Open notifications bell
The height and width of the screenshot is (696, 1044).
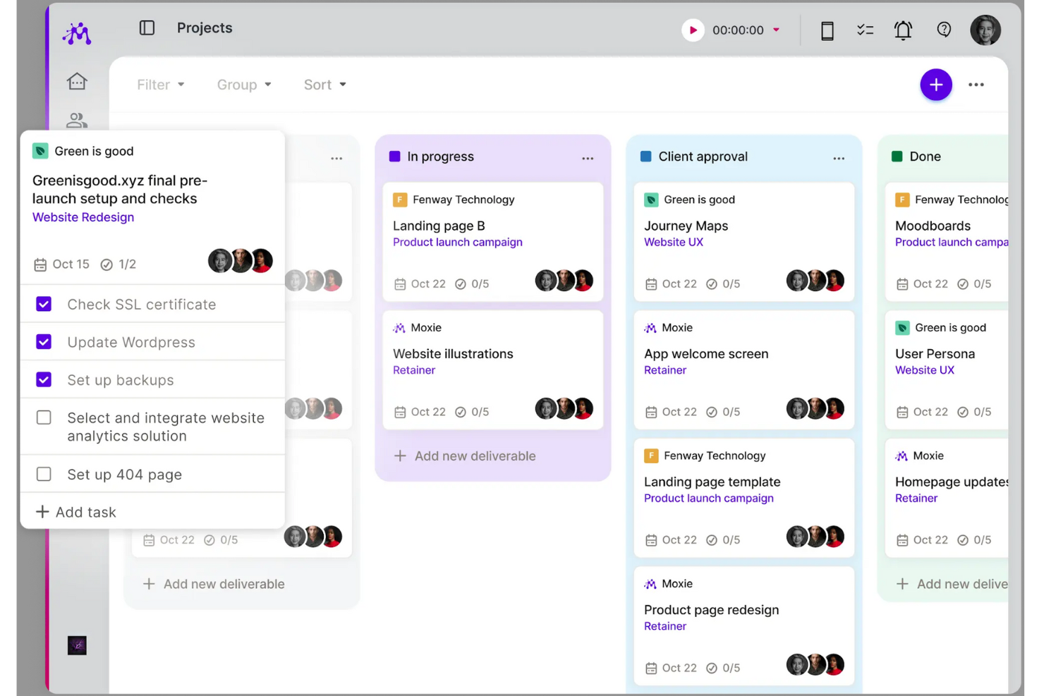pos(903,30)
